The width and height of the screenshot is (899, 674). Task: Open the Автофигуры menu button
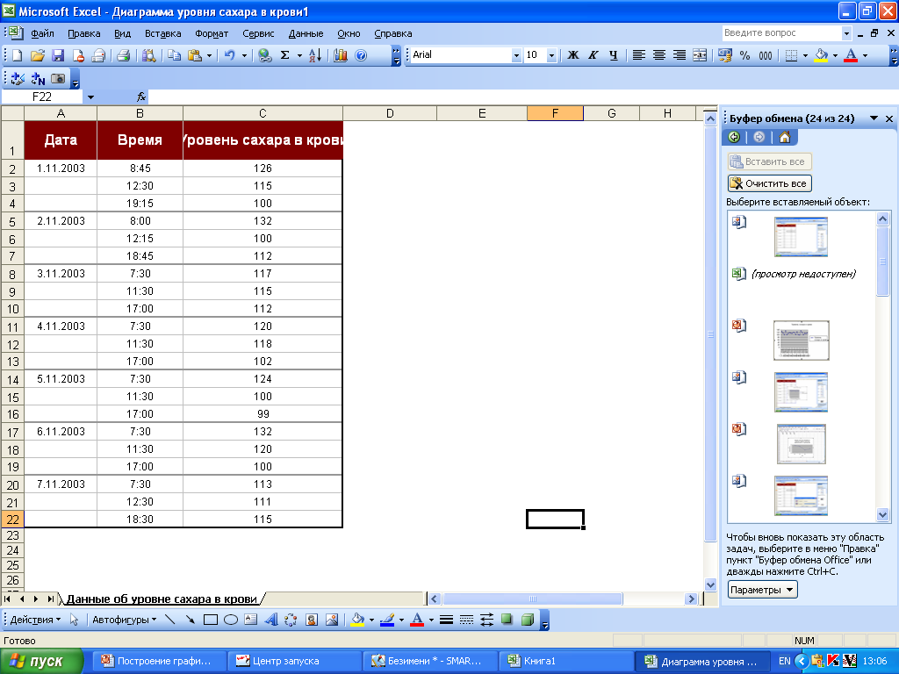(x=124, y=620)
